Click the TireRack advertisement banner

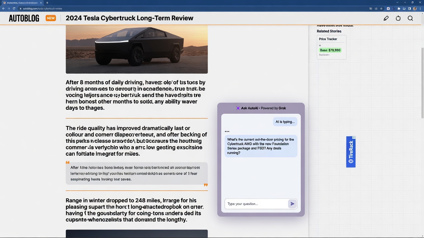[x=351, y=152]
